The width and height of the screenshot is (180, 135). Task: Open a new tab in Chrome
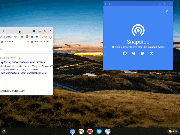click(x=3, y=31)
